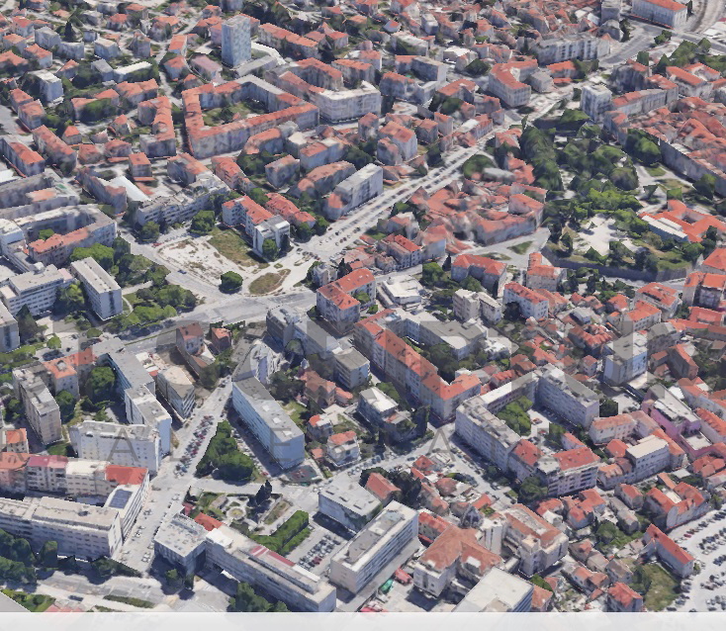The width and height of the screenshot is (726, 631).
Task: Click the white flat-roofed building at bottom center
Action: (x=374, y=546)
